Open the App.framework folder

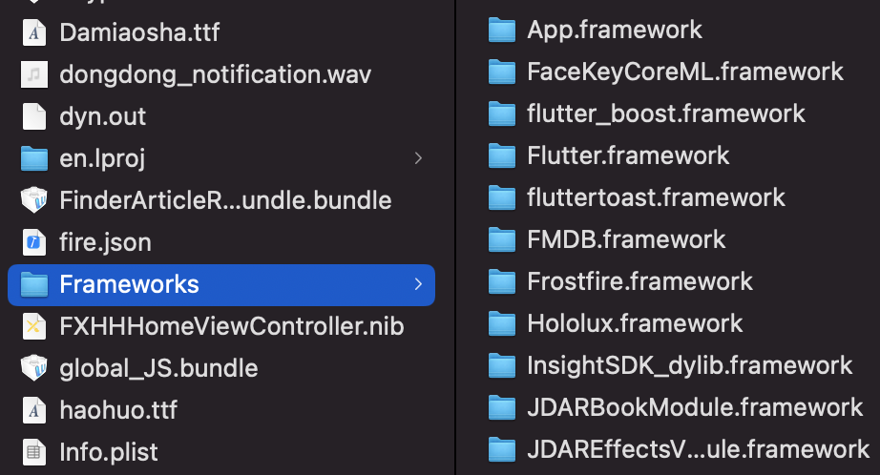point(614,30)
